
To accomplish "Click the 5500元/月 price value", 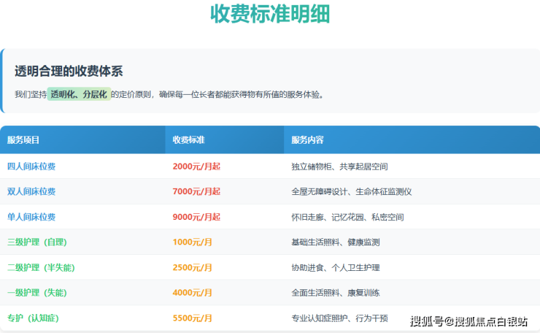I will click(193, 318).
